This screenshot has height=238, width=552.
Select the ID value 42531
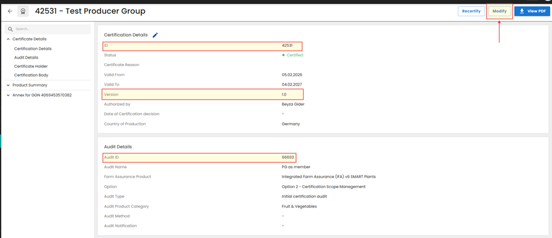click(x=287, y=45)
